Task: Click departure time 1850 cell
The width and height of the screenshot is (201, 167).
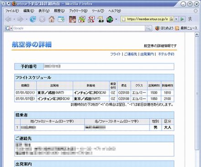Action: (x=154, y=99)
